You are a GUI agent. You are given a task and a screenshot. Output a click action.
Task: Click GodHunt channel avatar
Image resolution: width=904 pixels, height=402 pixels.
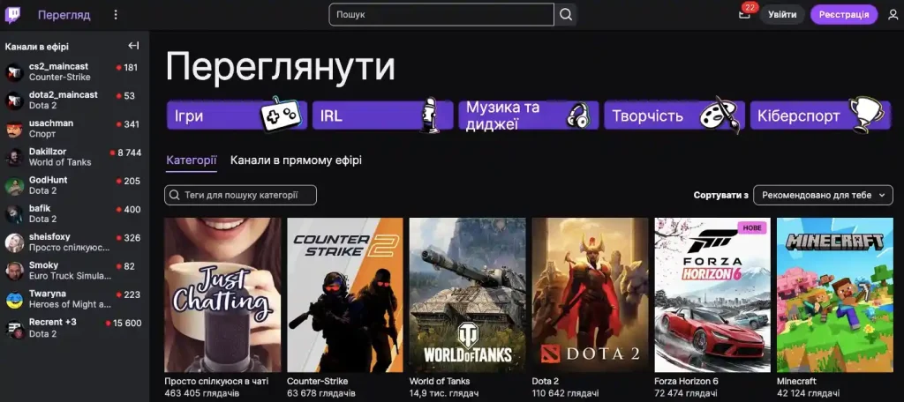(x=14, y=185)
